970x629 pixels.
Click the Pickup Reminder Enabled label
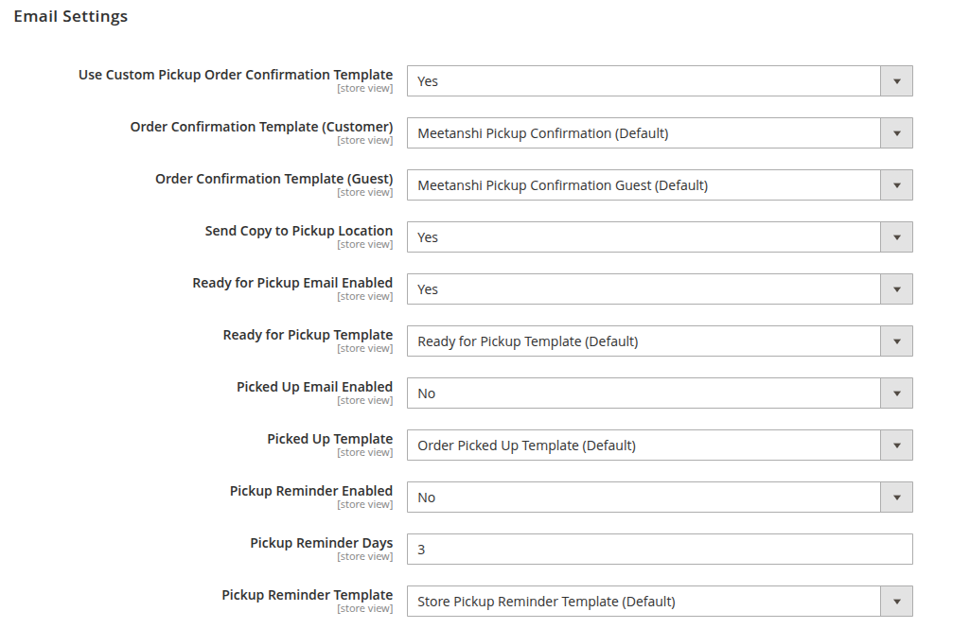(x=311, y=491)
